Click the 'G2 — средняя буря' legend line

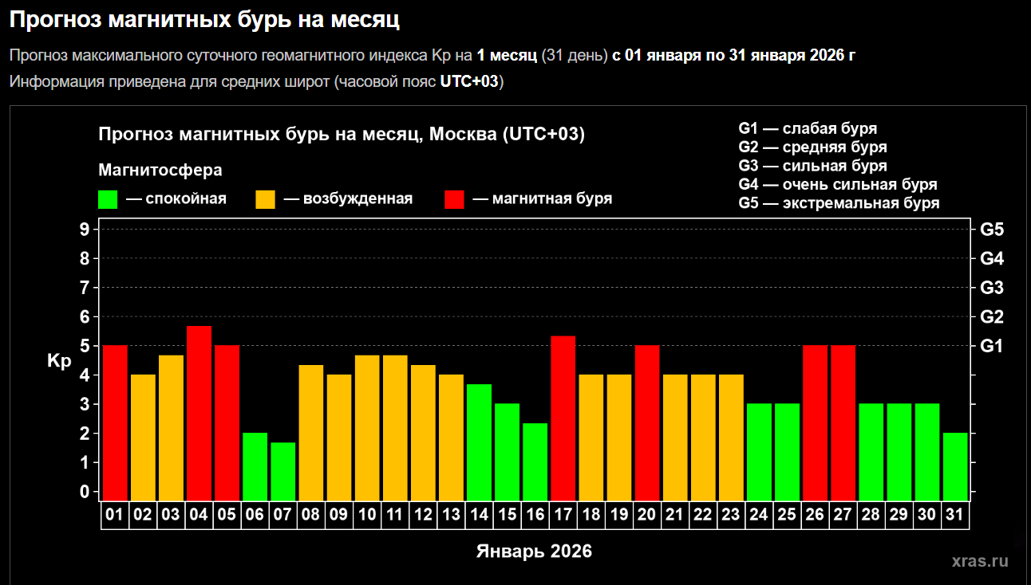click(x=812, y=147)
